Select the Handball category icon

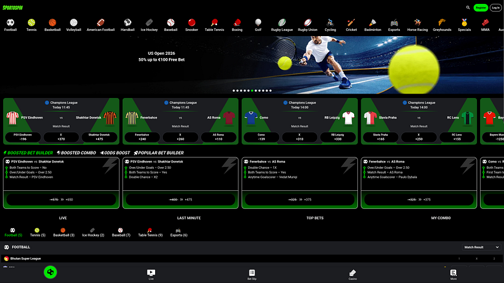coord(127,25)
